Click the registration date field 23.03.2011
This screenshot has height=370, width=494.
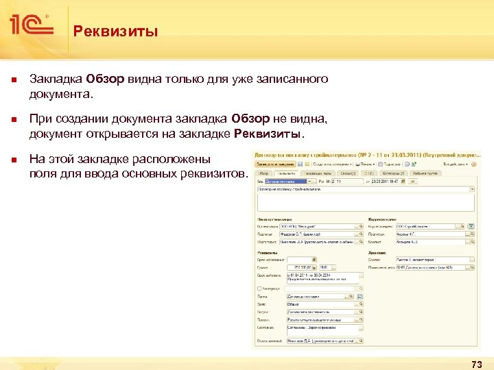(x=386, y=182)
